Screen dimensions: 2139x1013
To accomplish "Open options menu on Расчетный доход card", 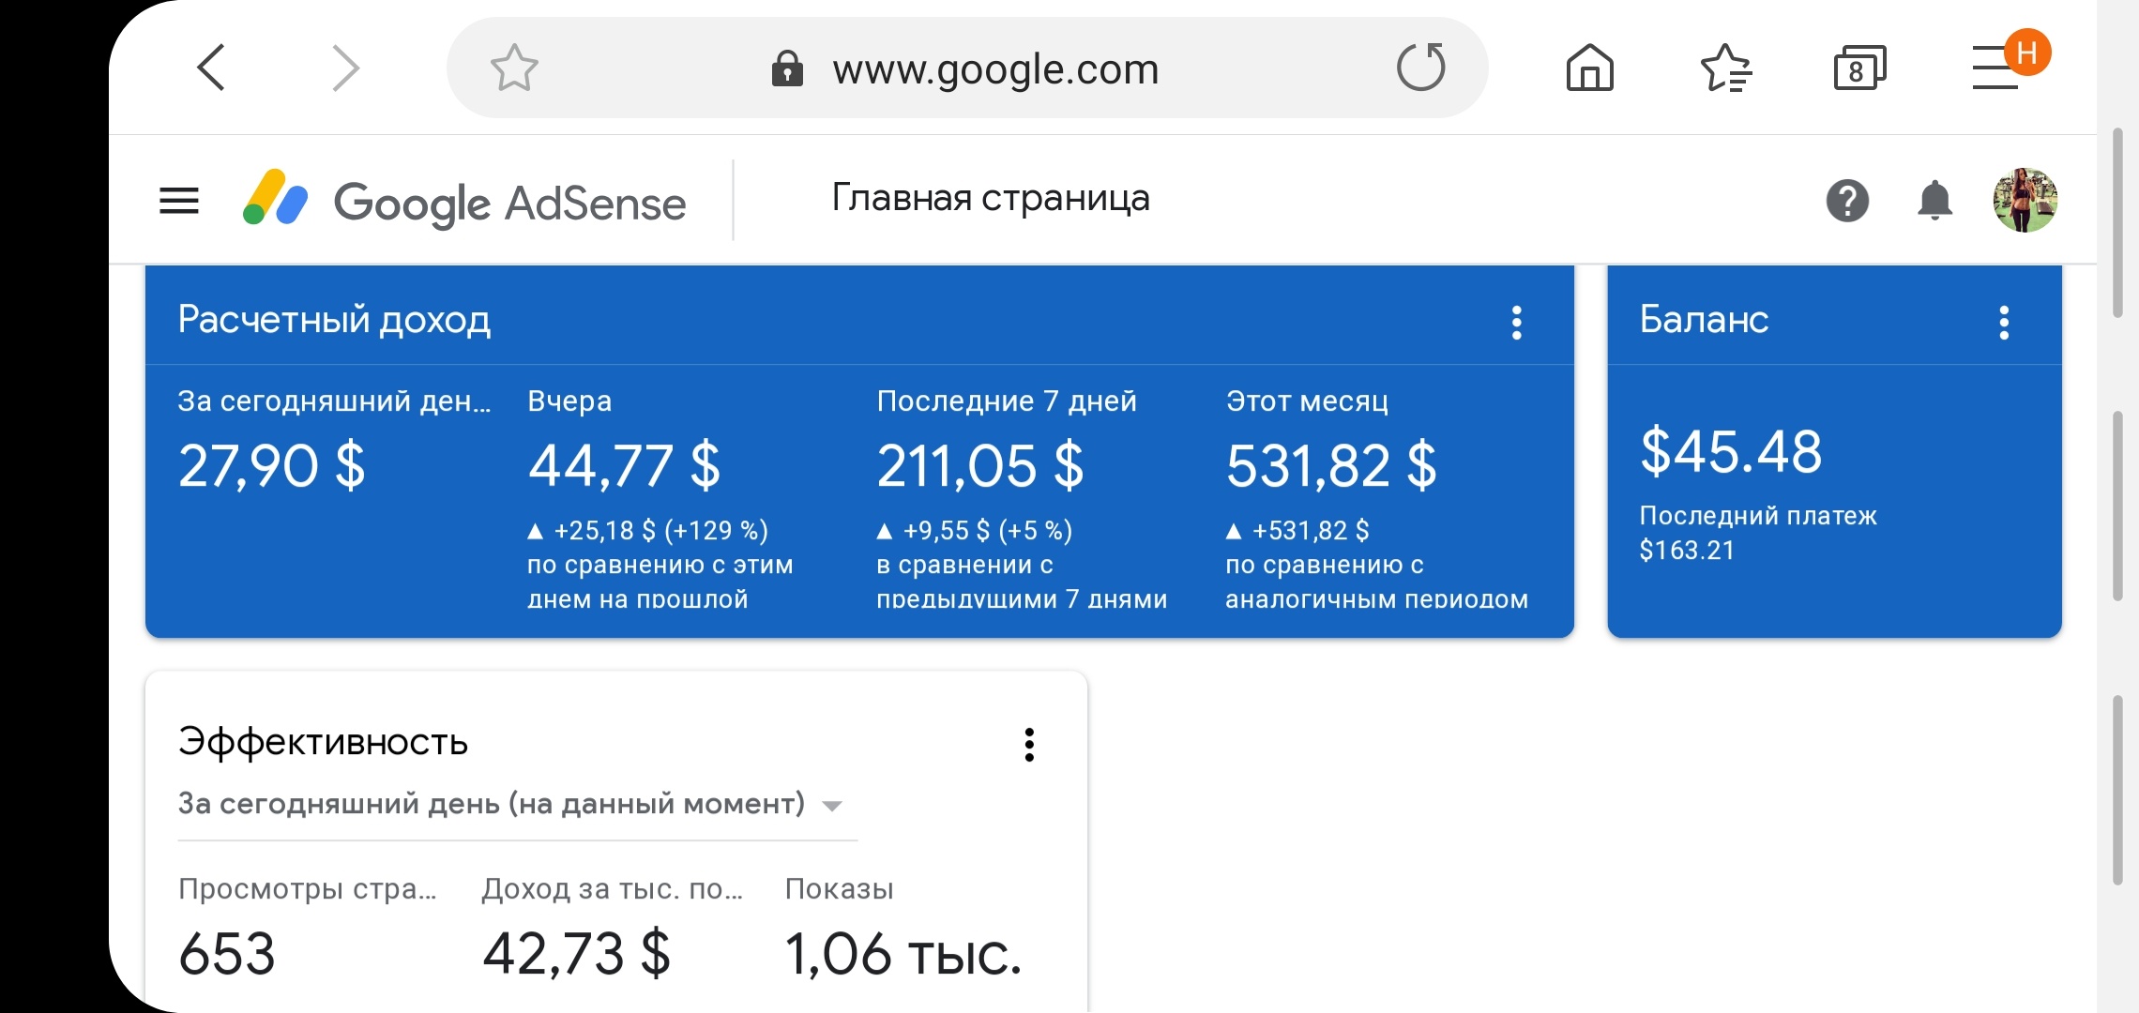I will [1516, 323].
